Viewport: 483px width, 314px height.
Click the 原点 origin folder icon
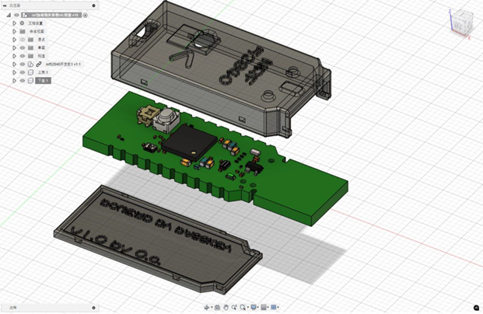(30, 40)
